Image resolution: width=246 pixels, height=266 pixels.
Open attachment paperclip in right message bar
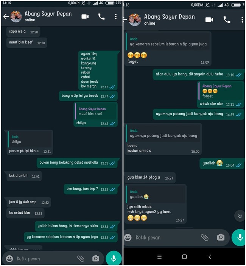204,238
